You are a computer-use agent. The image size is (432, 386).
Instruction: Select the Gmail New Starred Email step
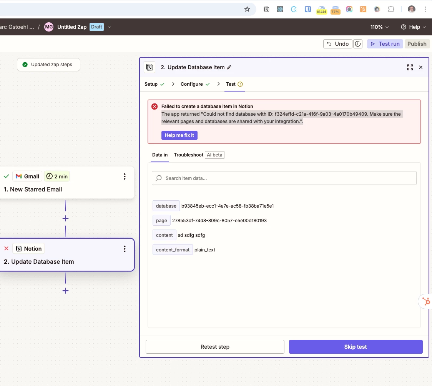(x=66, y=182)
